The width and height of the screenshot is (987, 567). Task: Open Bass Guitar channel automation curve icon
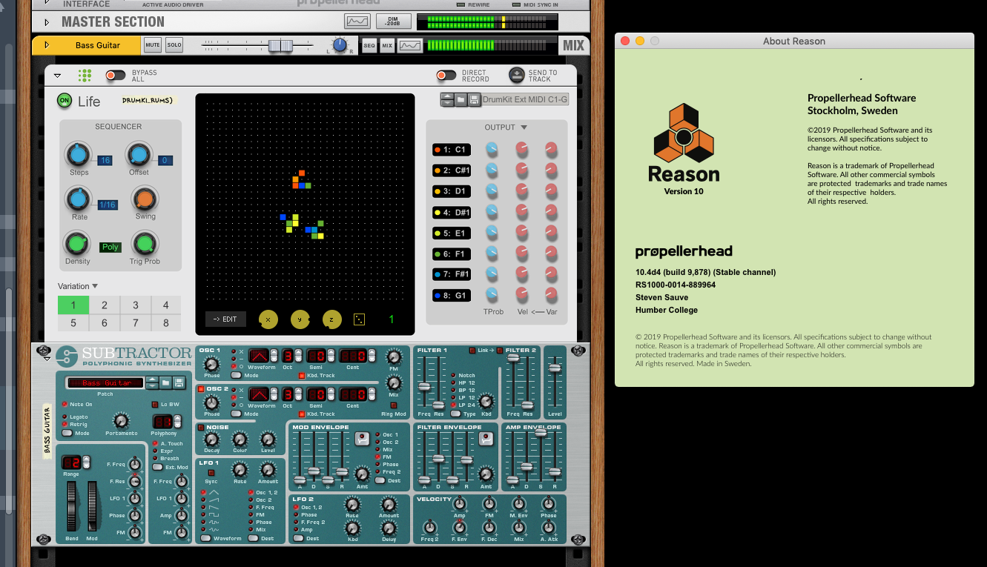click(410, 46)
